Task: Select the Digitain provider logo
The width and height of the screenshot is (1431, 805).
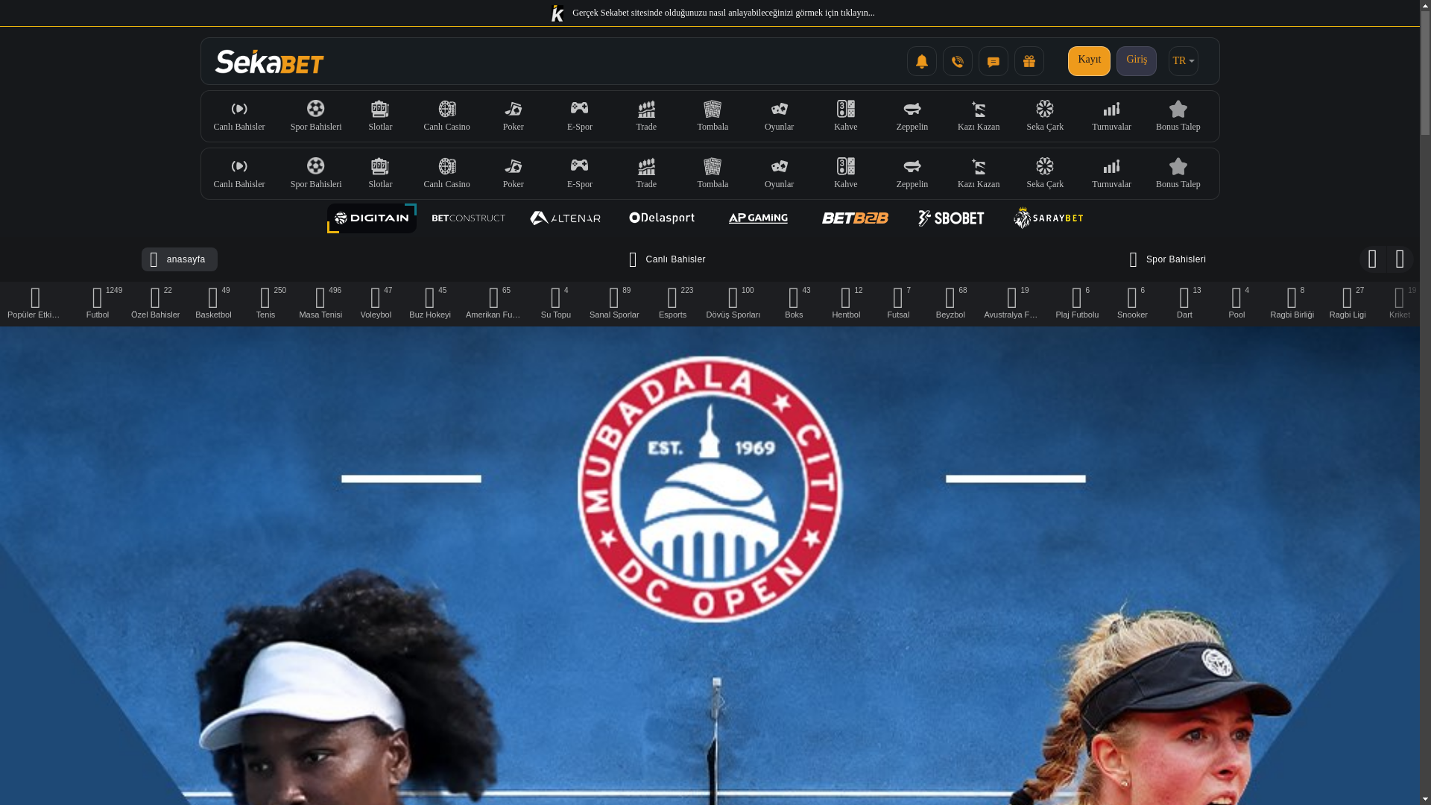Action: [x=372, y=218]
